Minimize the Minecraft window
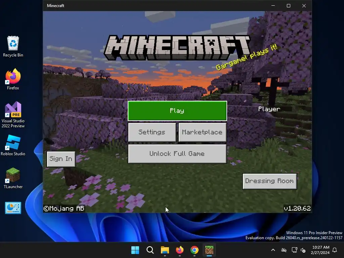This screenshot has width=344, height=258. 273,5
